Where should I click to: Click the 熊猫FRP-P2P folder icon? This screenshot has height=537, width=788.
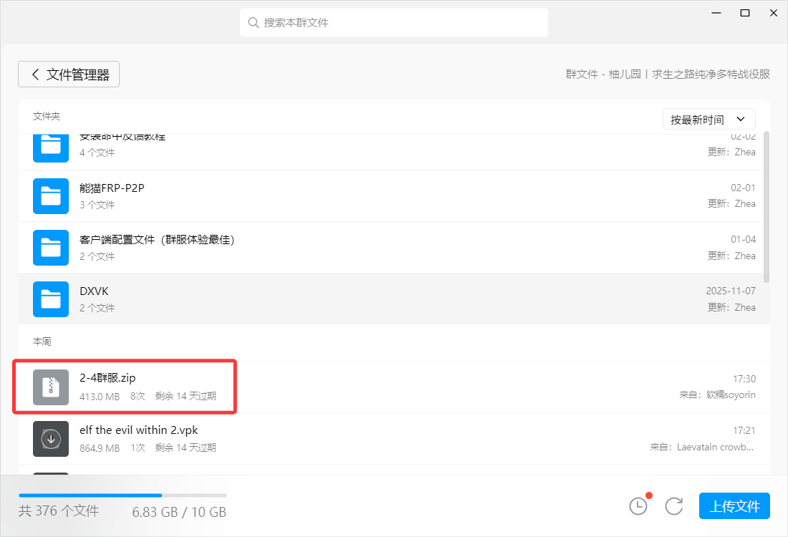click(51, 195)
